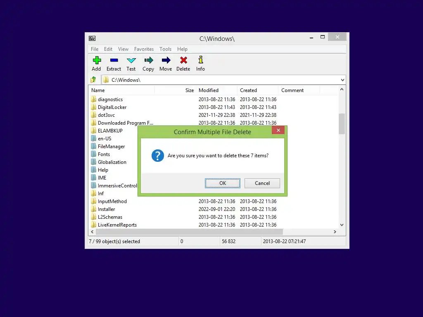Confirm deletion with OK button

pos(223,183)
